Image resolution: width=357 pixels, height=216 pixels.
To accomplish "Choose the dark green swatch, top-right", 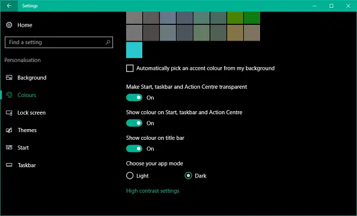I will 252,18.
